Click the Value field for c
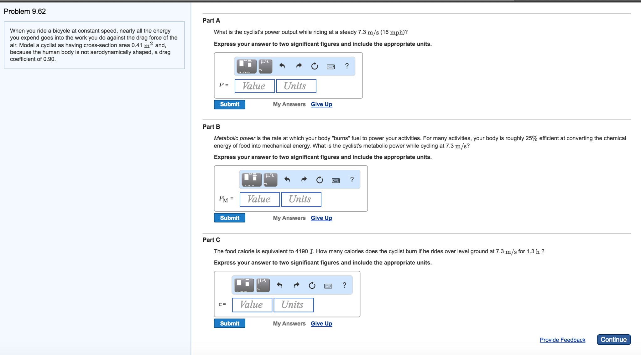 252,305
